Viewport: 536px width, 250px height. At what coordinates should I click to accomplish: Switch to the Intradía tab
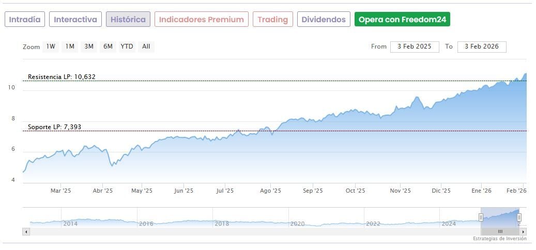25,20
